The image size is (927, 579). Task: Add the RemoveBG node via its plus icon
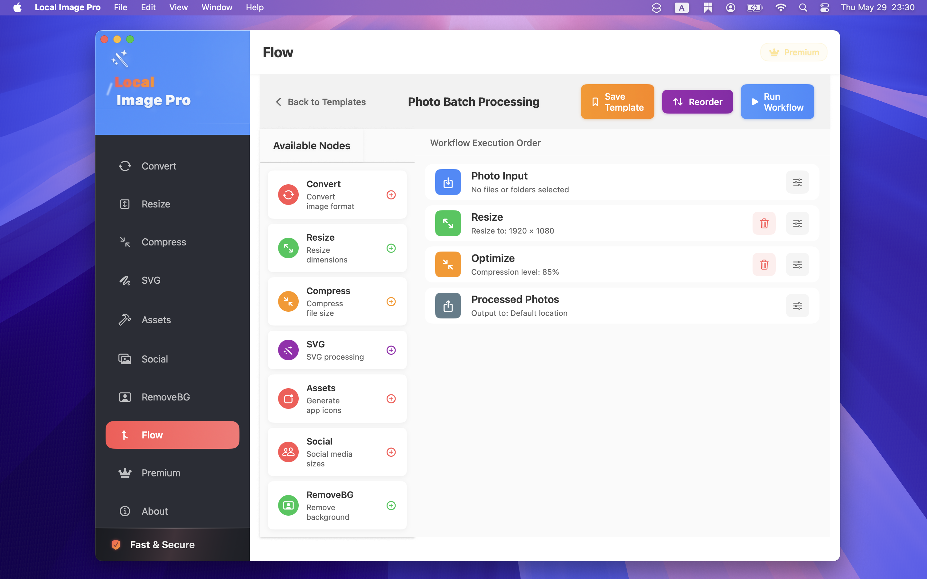pyautogui.click(x=391, y=505)
